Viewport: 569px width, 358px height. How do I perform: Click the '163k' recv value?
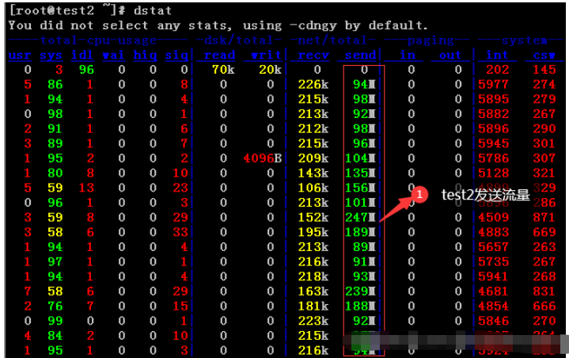pos(313,291)
